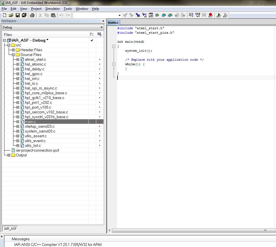Click the editor horizontal scrollbar
This screenshot has width=276, height=247.
(191, 230)
